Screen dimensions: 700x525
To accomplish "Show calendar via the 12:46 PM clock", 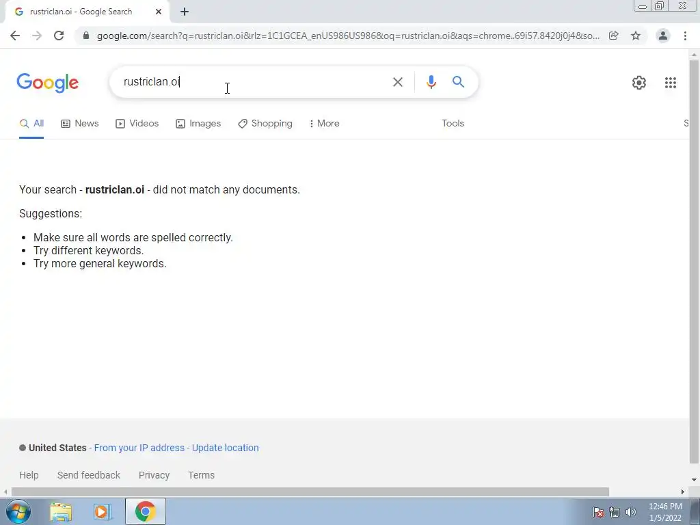I will pyautogui.click(x=665, y=512).
